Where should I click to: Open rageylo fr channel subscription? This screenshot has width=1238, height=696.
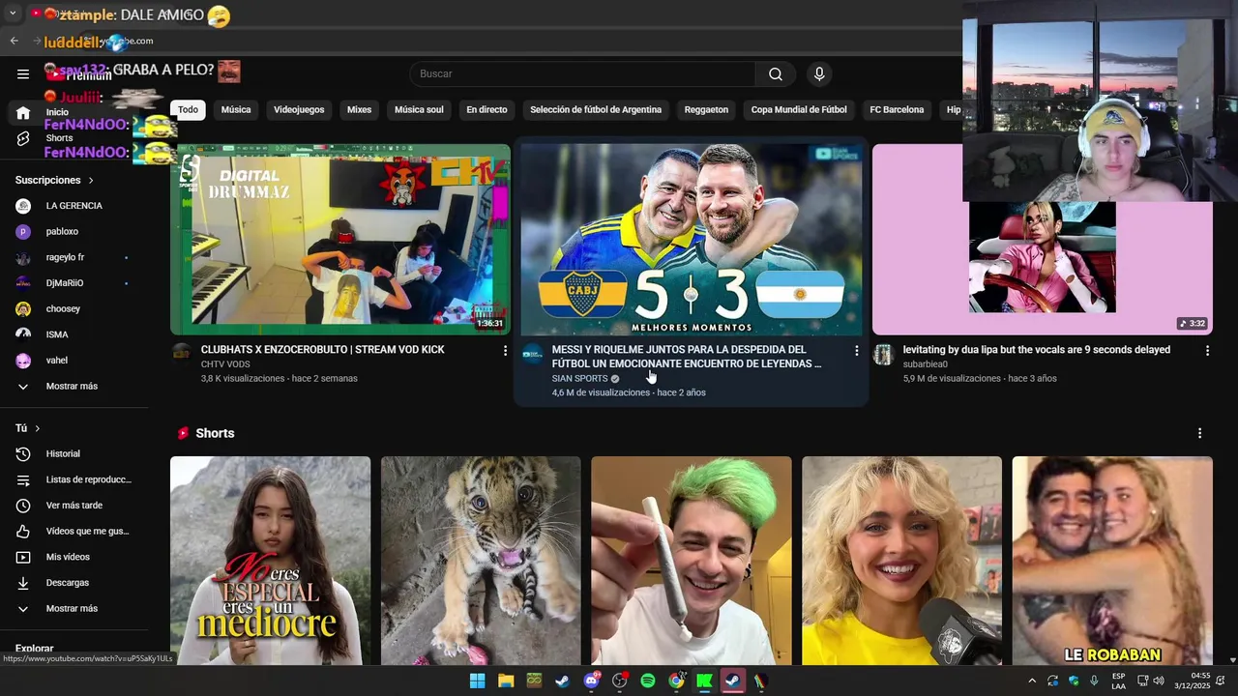65,257
